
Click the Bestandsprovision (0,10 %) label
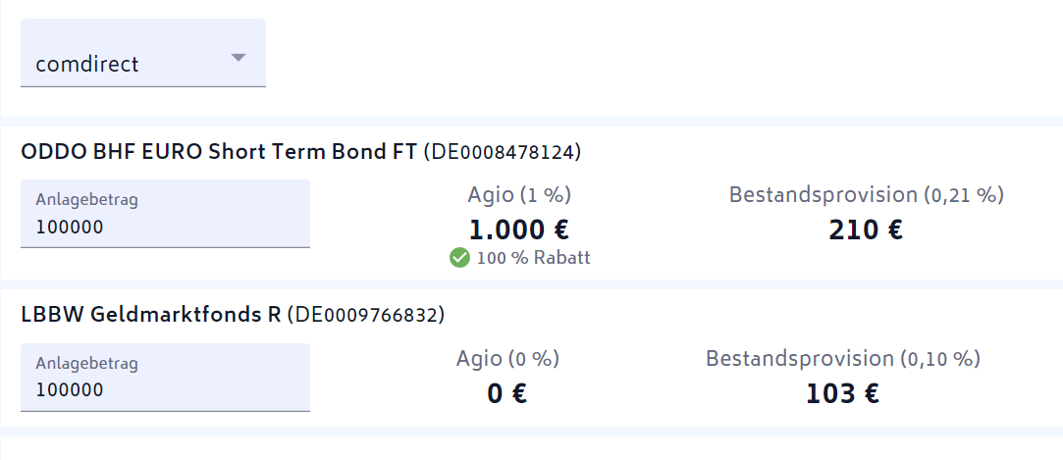click(x=842, y=358)
